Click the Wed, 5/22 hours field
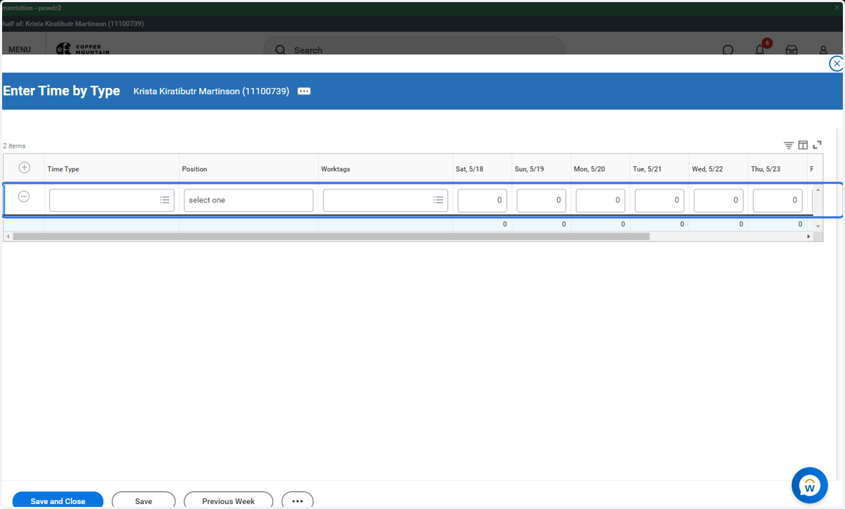This screenshot has height=509, width=845. coord(719,200)
